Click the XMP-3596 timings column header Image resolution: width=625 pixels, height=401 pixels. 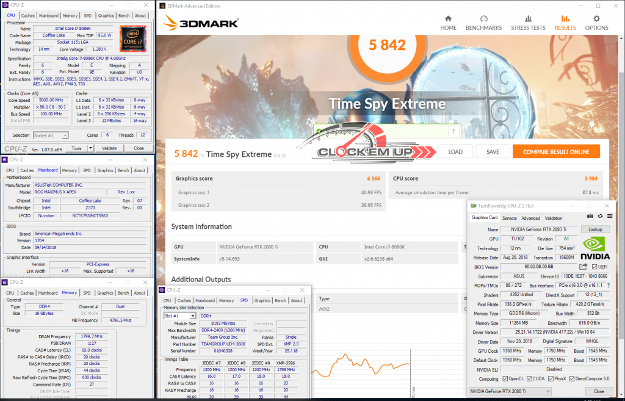[286, 363]
